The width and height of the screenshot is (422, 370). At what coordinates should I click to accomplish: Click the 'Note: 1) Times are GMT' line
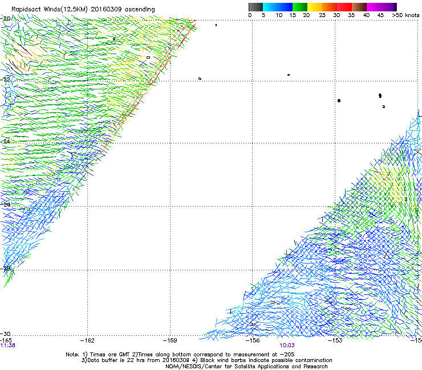pos(180,355)
